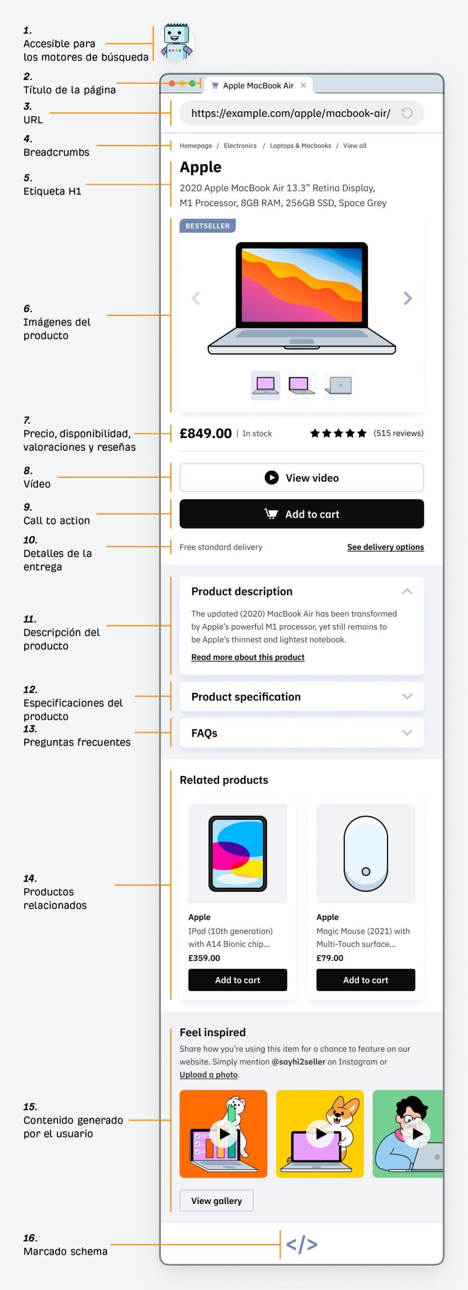Click the View video button
The image size is (468, 1290).
[x=301, y=477]
